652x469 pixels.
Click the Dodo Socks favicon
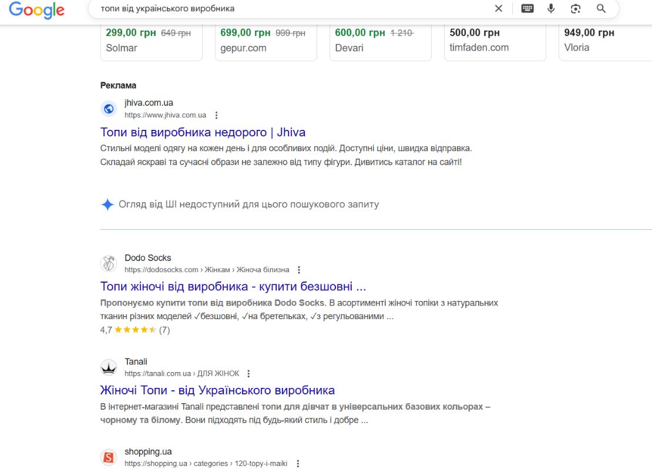coord(109,263)
